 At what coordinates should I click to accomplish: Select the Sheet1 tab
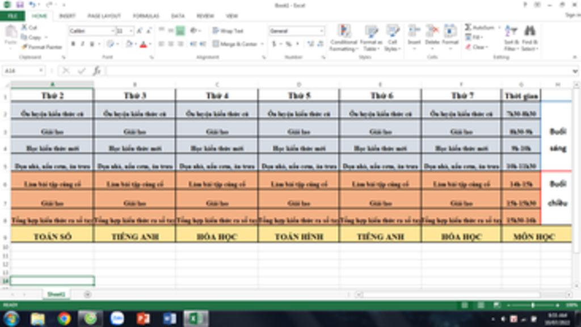[56, 295]
